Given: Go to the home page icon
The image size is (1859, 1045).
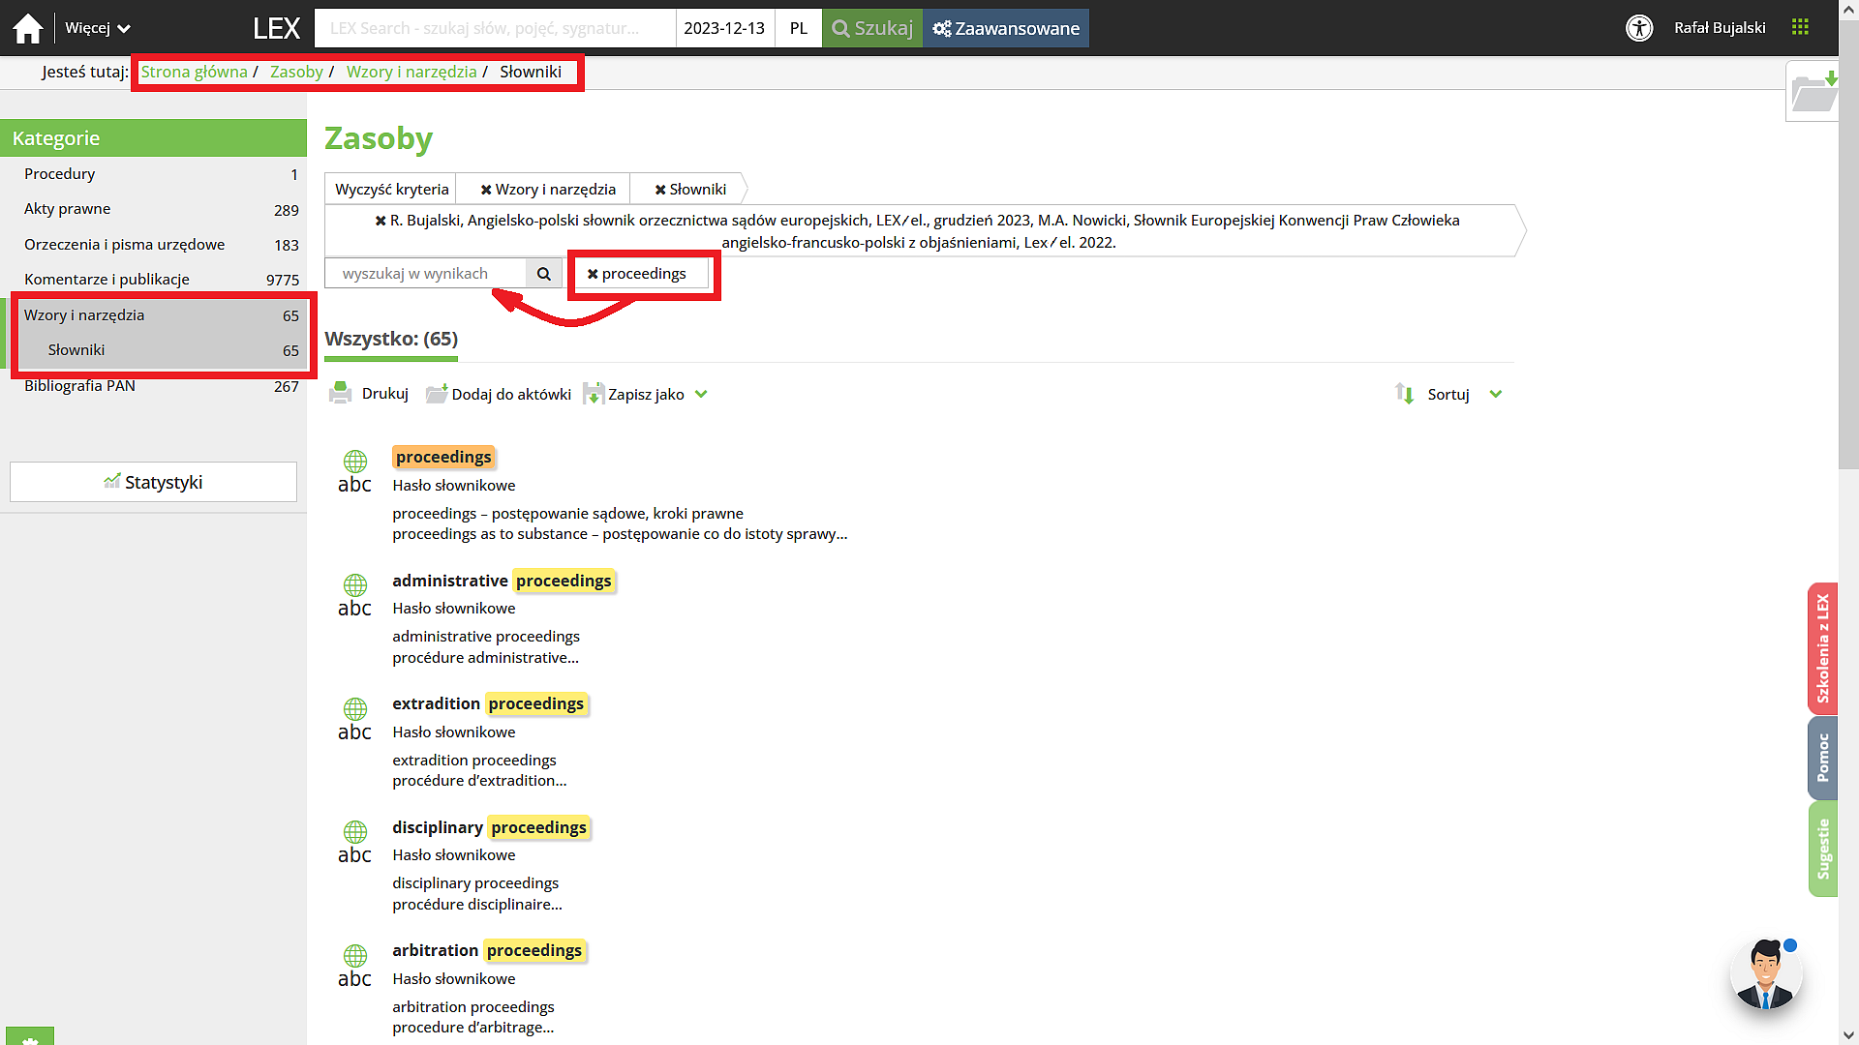Looking at the screenshot, I should [x=28, y=28].
